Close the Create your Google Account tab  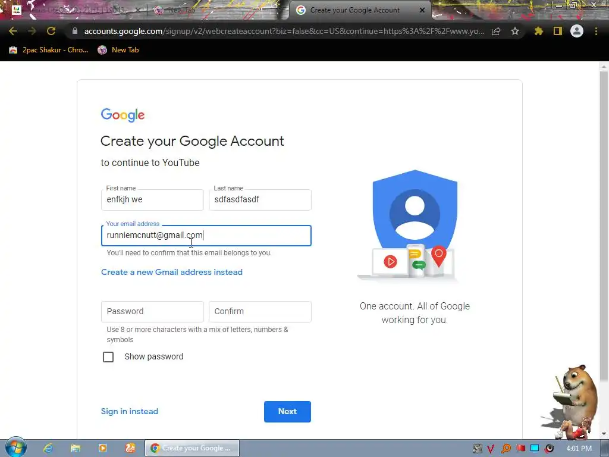pos(422,11)
